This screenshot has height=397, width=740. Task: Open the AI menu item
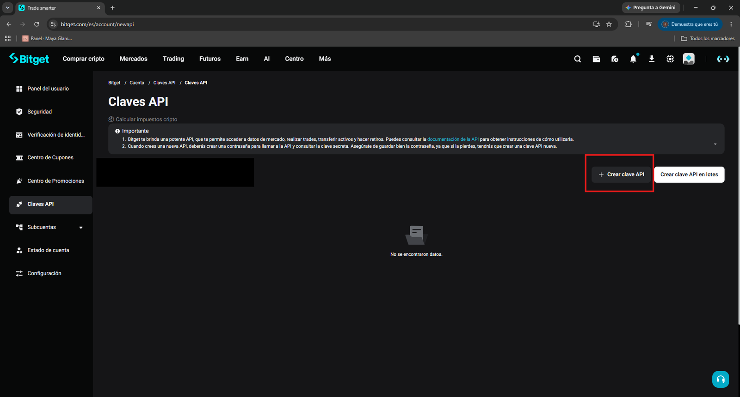point(267,59)
